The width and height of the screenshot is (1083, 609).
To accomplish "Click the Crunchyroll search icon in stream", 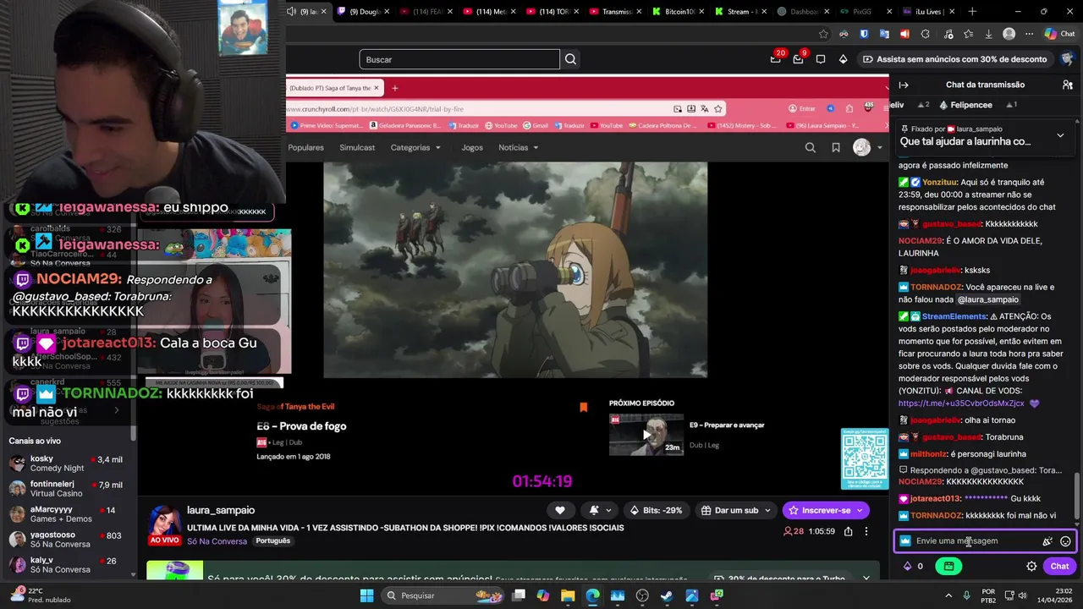I will [811, 147].
